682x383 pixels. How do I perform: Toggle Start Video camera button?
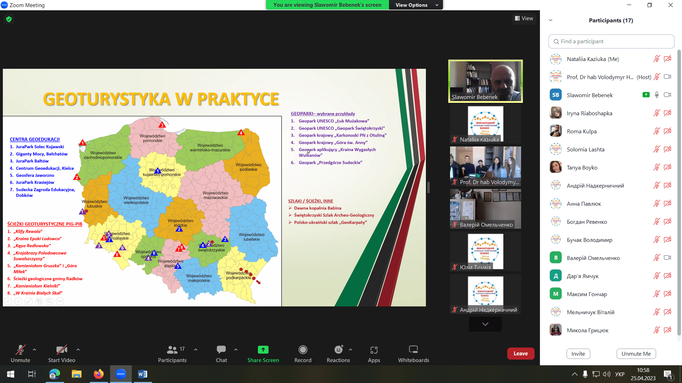[61, 354]
